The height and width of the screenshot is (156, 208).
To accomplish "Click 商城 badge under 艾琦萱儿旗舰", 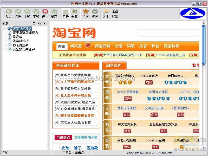I will 154,115.
